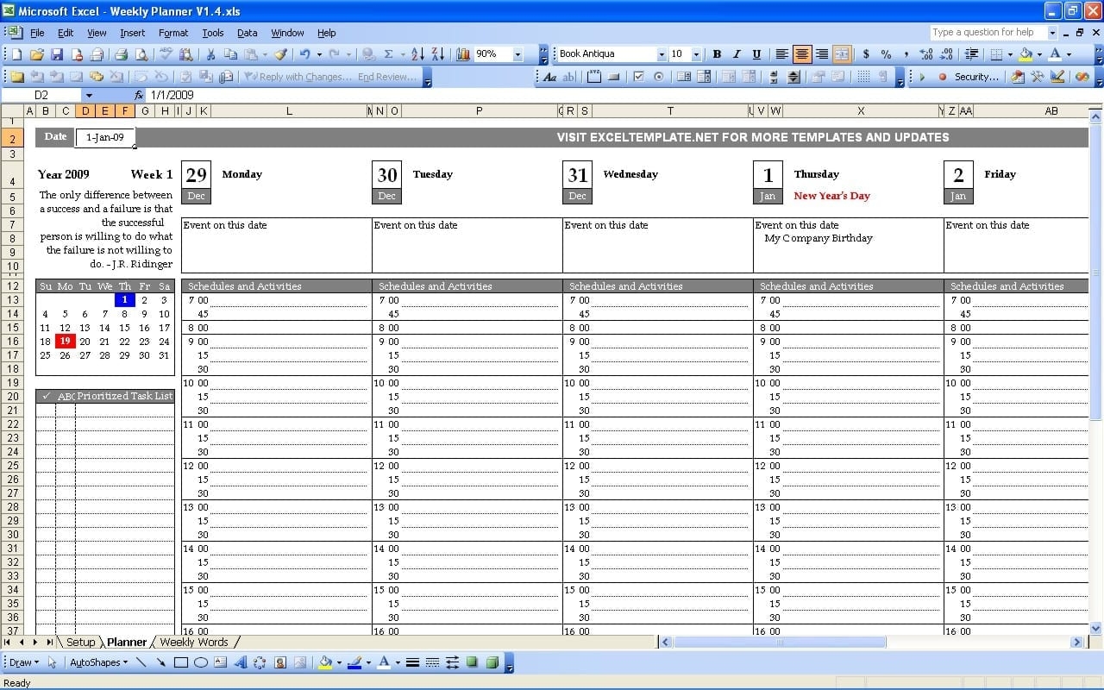Apply the Format Painter
The height and width of the screenshot is (690, 1104).
(x=280, y=53)
